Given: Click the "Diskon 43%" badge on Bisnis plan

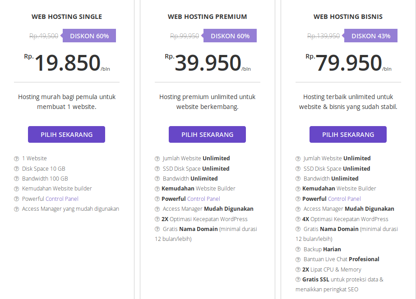Looking at the screenshot, I should click(x=370, y=36).
